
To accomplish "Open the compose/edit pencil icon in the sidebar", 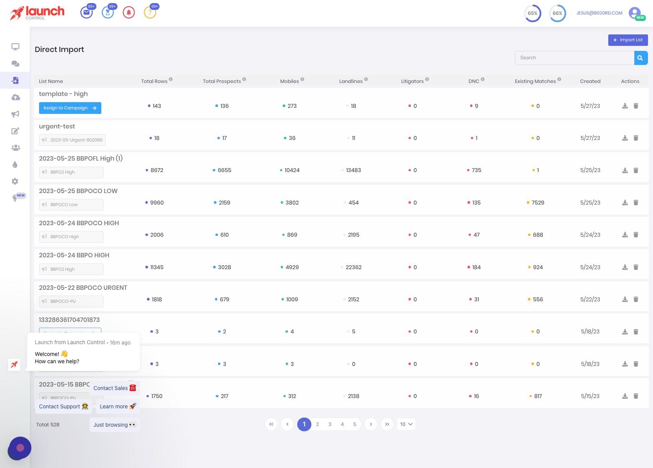I will 15,131.
